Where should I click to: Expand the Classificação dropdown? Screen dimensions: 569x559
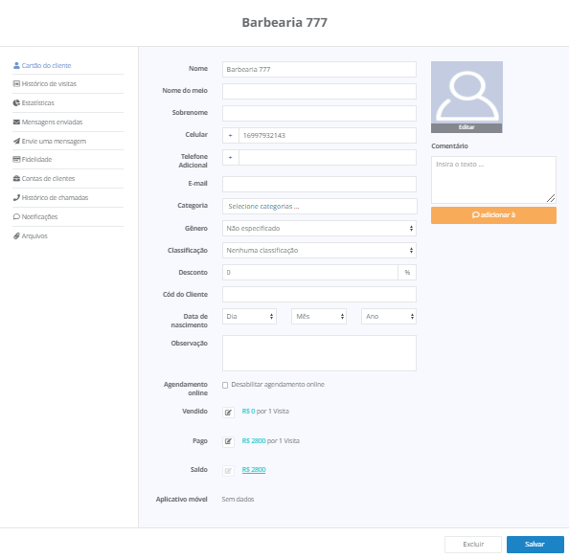(x=319, y=250)
